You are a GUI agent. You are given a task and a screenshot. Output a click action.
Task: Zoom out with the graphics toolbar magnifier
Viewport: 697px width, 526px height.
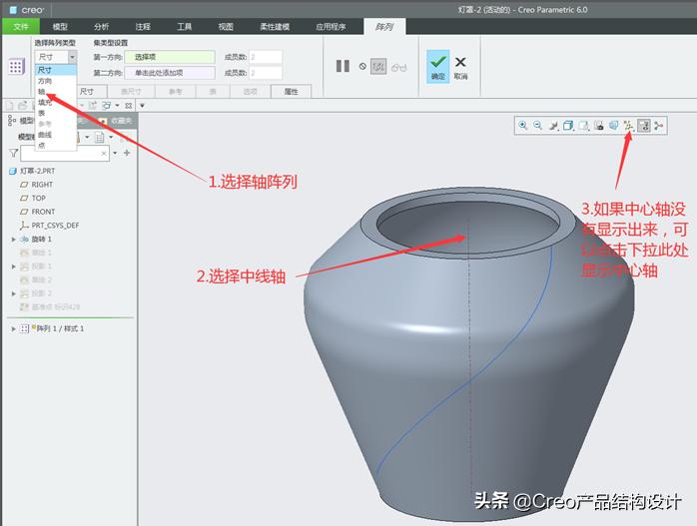(538, 126)
